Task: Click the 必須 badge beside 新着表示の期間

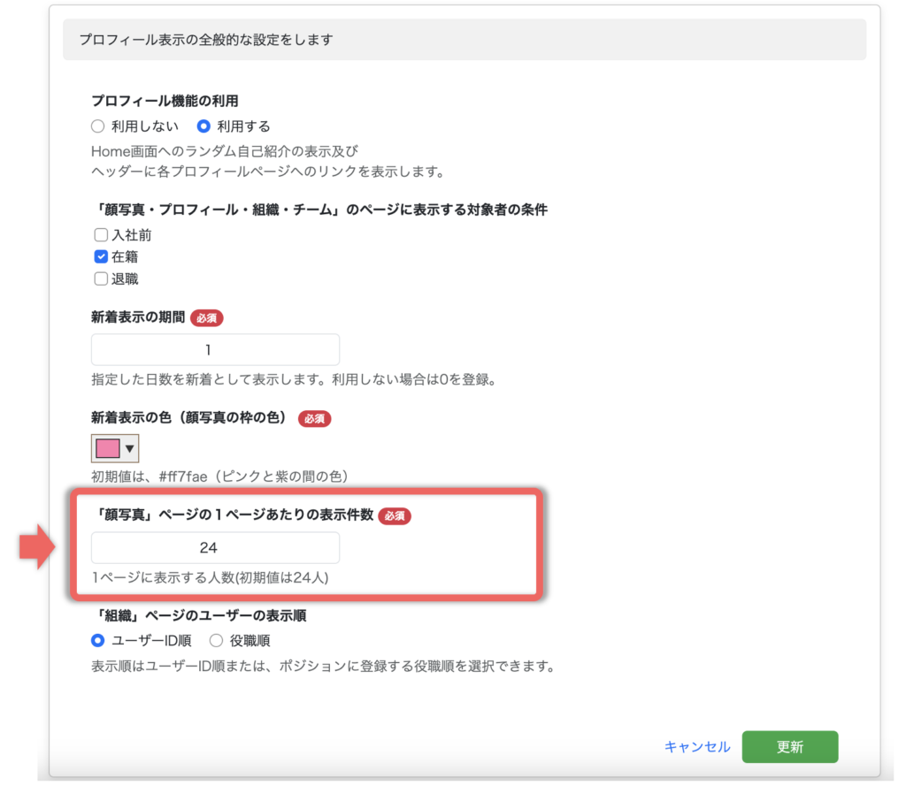Action: tap(206, 317)
